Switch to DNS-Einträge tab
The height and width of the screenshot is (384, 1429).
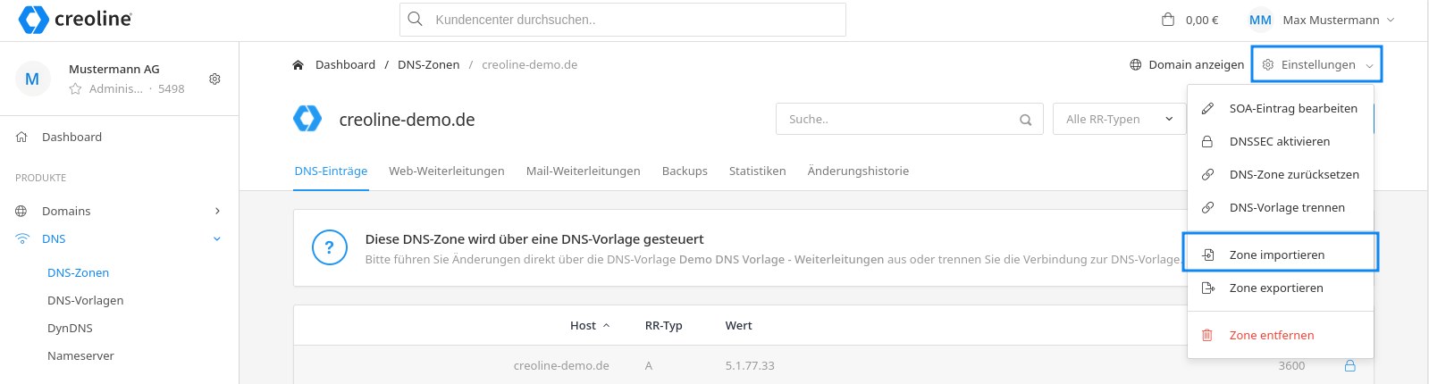pyautogui.click(x=331, y=171)
